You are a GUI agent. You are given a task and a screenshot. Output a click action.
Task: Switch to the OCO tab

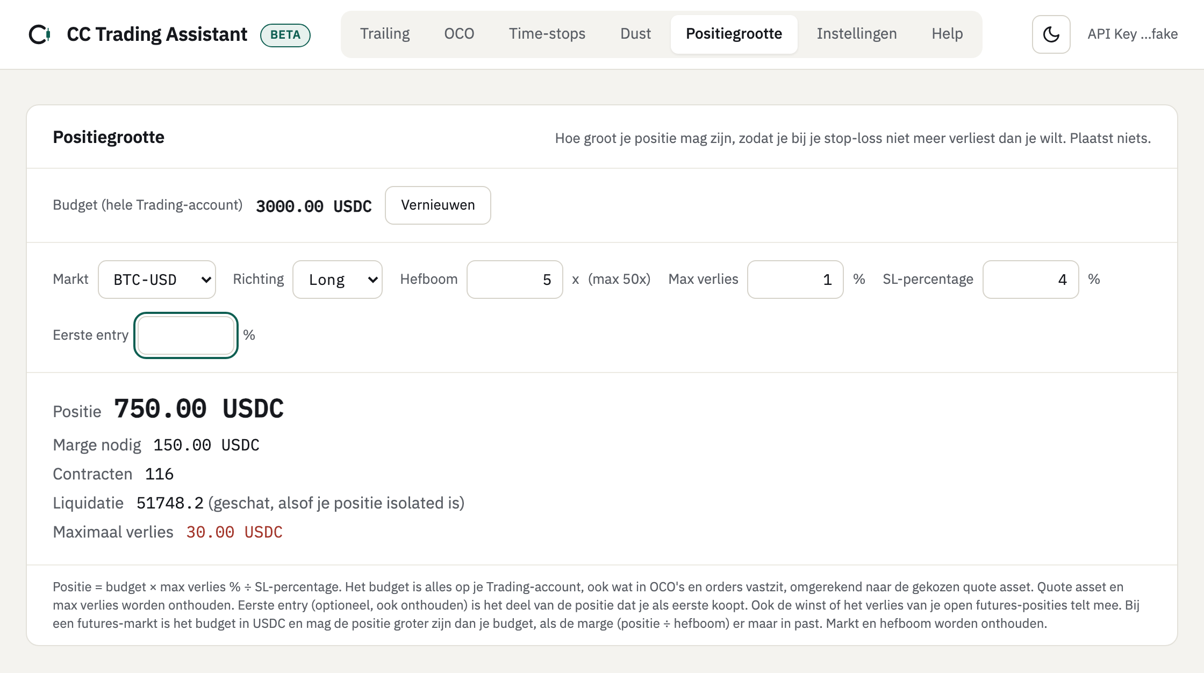[459, 34]
